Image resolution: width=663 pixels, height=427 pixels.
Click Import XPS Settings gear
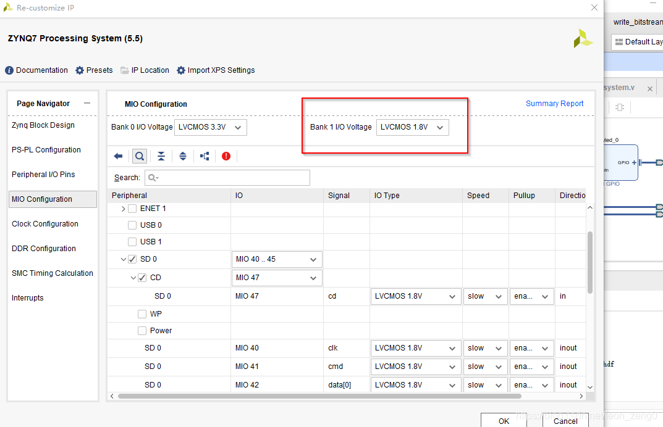coord(181,70)
